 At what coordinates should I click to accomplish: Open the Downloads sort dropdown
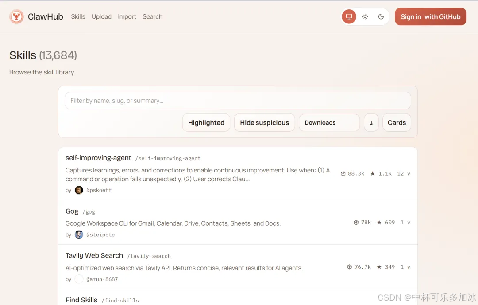point(329,123)
